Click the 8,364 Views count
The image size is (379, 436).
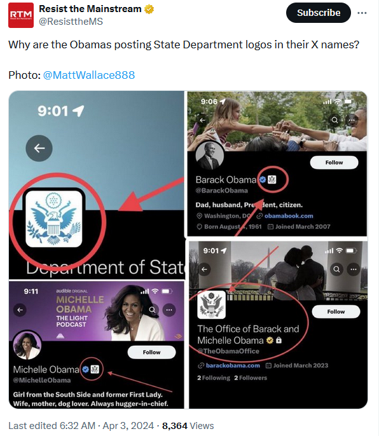188,426
